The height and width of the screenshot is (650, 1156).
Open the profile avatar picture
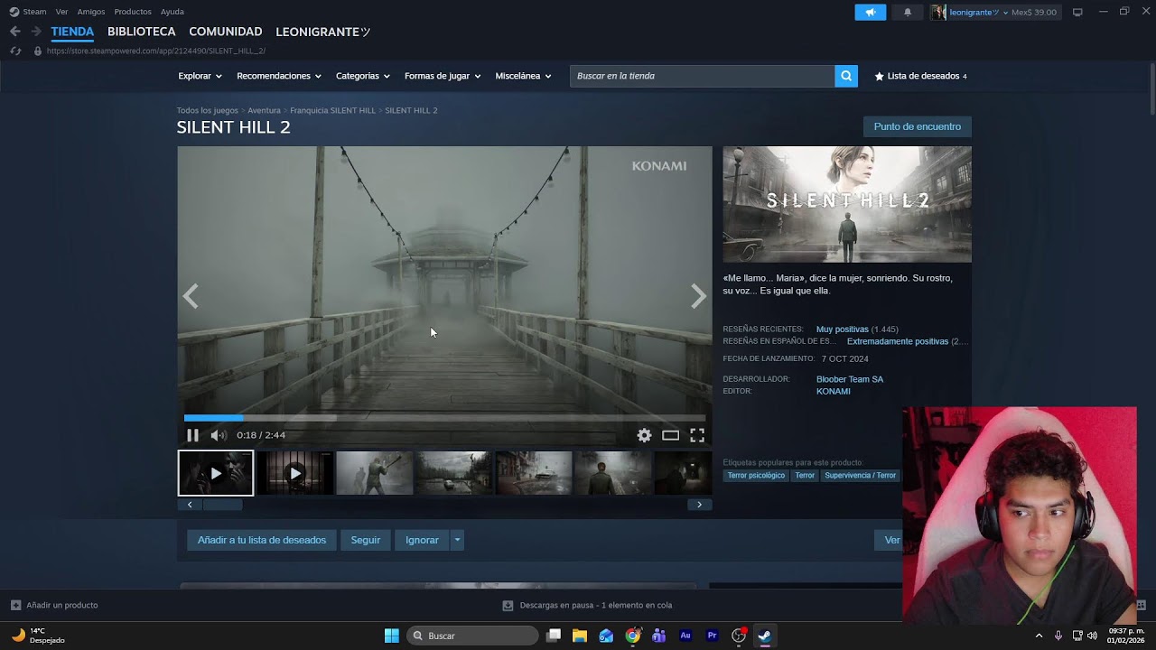939,13
